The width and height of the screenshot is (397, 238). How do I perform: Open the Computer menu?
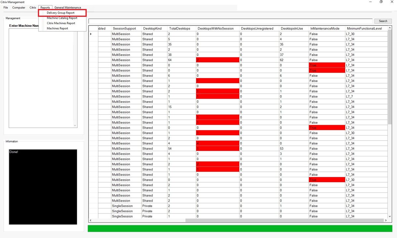click(x=19, y=8)
